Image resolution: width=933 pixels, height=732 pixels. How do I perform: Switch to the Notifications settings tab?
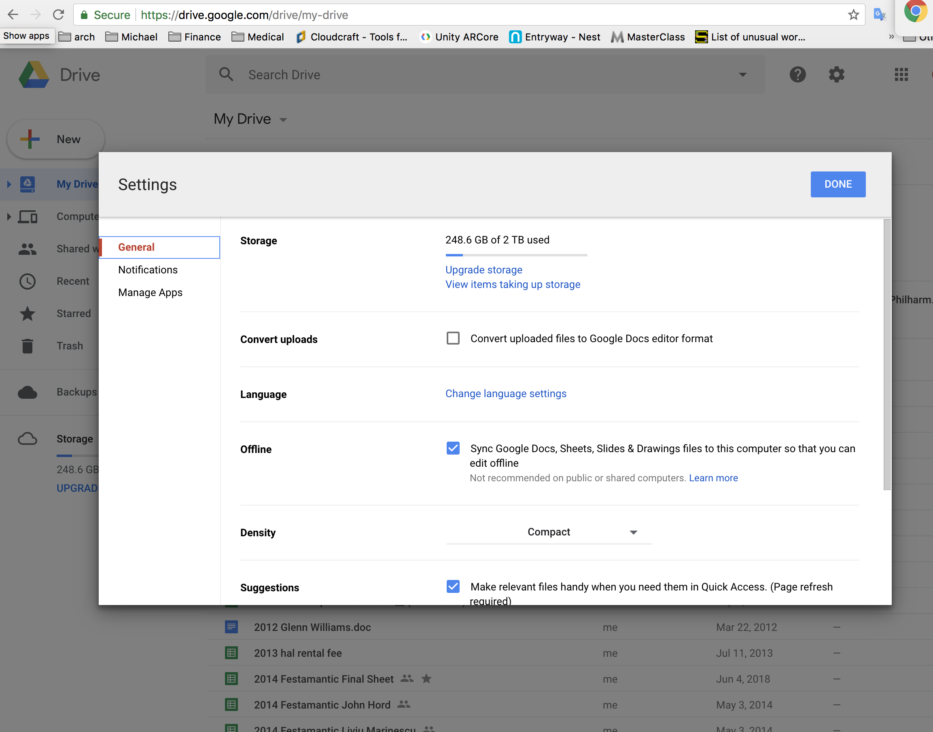148,270
